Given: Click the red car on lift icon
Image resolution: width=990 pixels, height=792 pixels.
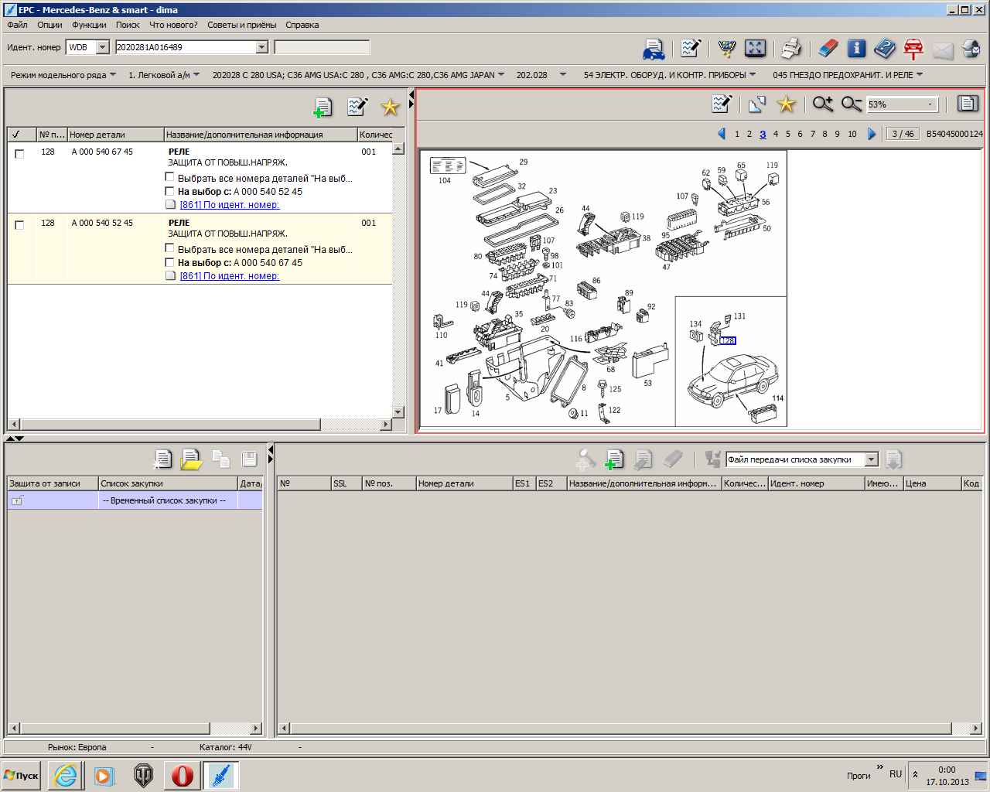Looking at the screenshot, I should (913, 49).
